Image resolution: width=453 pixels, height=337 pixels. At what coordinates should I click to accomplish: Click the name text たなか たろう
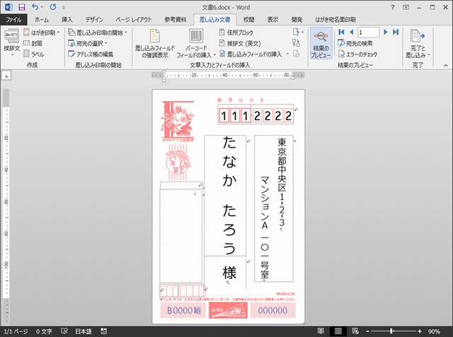[x=229, y=196]
